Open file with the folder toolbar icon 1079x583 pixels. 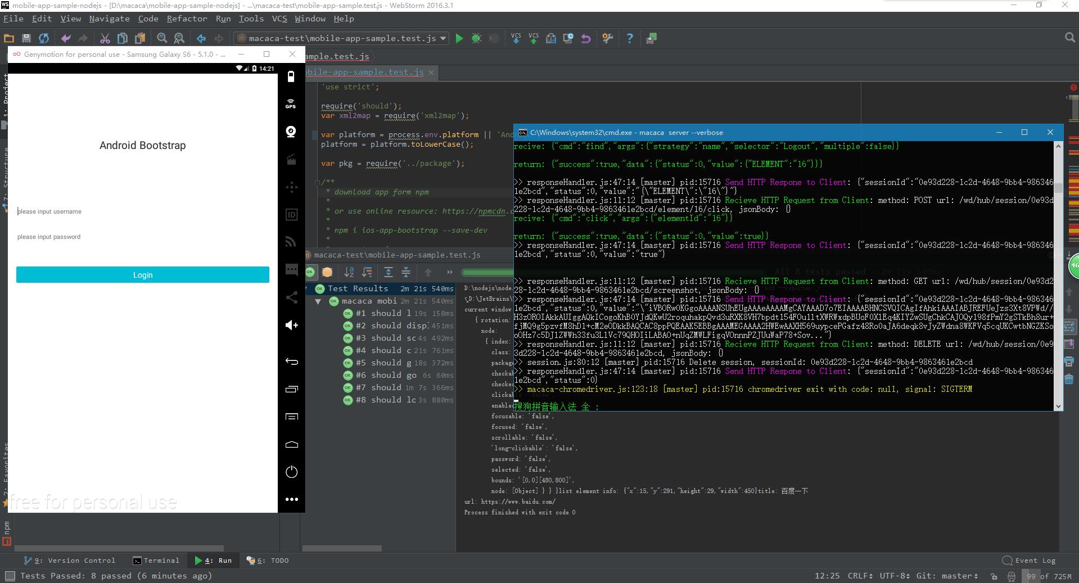tap(9, 38)
